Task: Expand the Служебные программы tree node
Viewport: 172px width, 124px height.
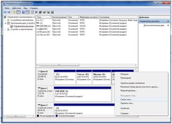Action: pyautogui.click(x=5, y=20)
